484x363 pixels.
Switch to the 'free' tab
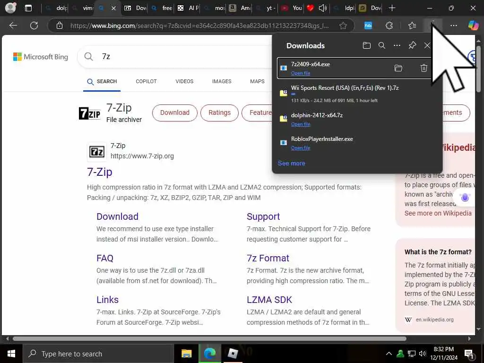click(x=162, y=8)
